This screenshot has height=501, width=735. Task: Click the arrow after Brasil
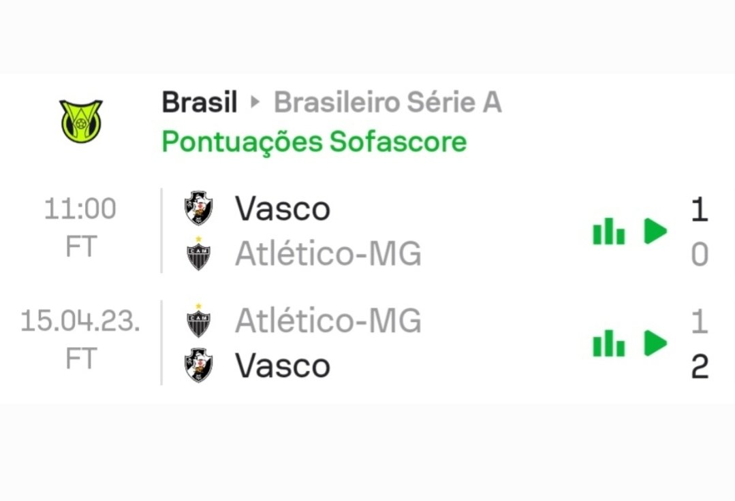255,103
